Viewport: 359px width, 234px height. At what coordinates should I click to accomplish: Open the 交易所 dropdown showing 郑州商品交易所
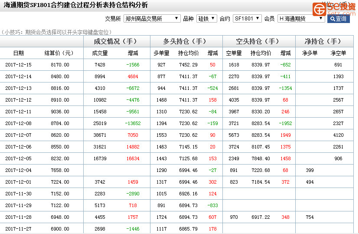click(152, 19)
